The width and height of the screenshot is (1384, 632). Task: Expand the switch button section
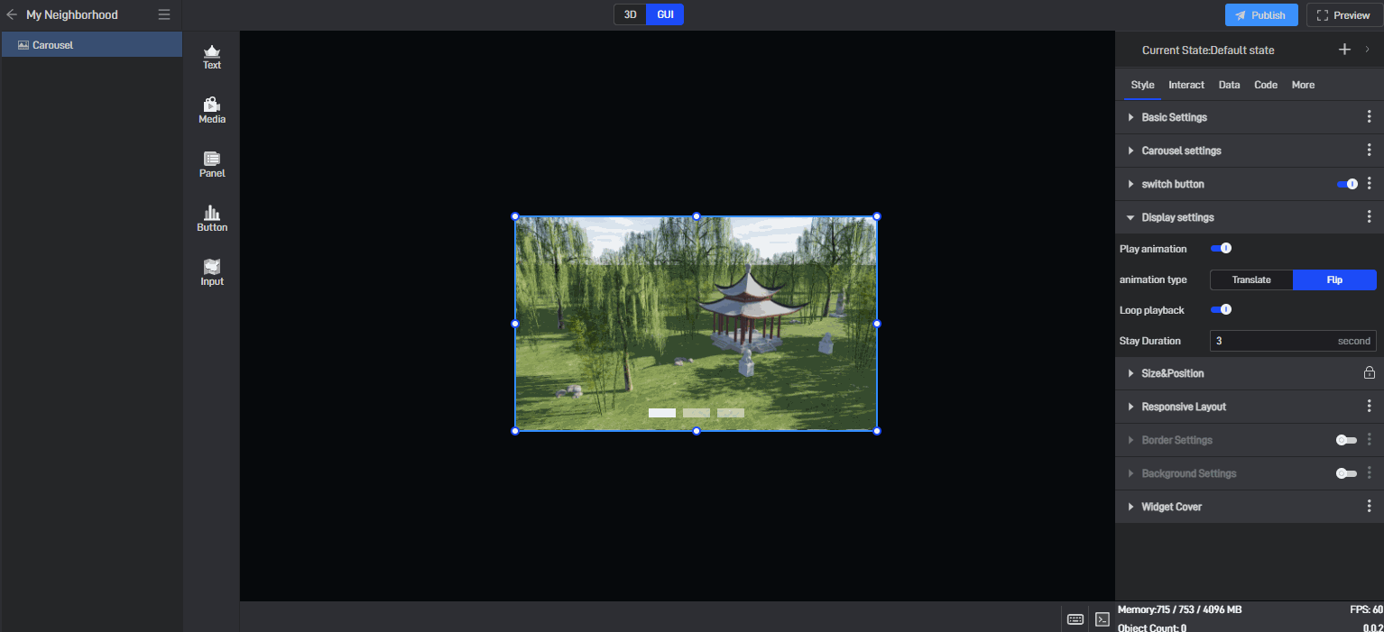1130,184
